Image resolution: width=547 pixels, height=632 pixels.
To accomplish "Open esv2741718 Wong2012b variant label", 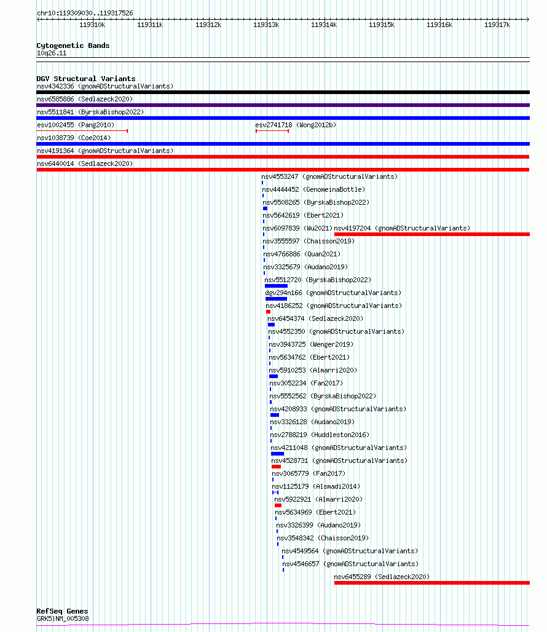I will click(x=296, y=125).
